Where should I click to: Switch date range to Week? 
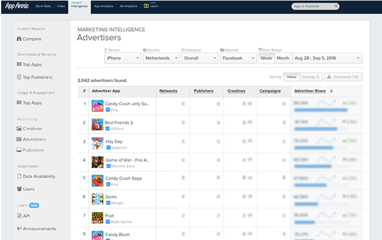[x=266, y=58]
